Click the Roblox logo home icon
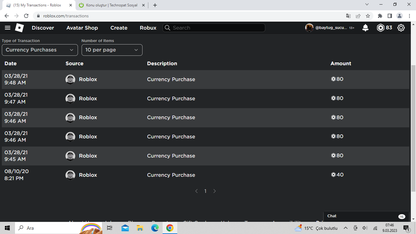The width and height of the screenshot is (416, 234). pos(19,28)
